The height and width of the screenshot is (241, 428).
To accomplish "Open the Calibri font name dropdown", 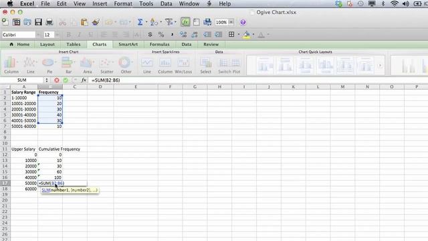I will (38, 35).
